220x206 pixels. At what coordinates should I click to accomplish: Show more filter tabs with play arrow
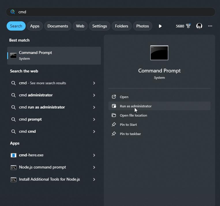(x=160, y=26)
